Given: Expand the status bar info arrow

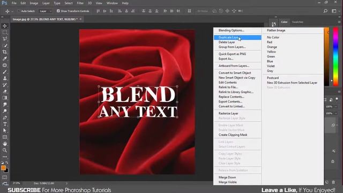Looking at the screenshot, I should (x=66, y=183).
